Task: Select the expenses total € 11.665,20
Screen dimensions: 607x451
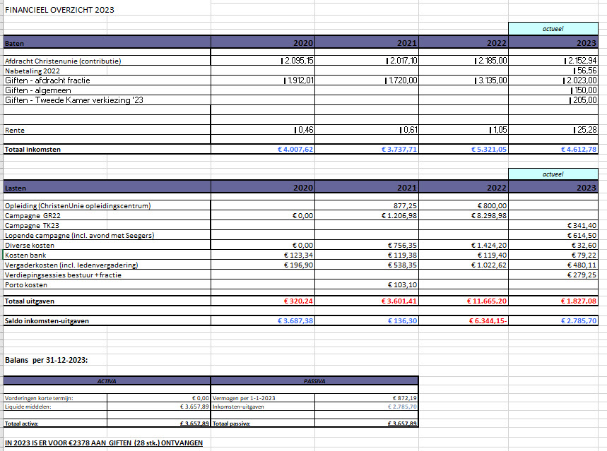Action: [487, 301]
